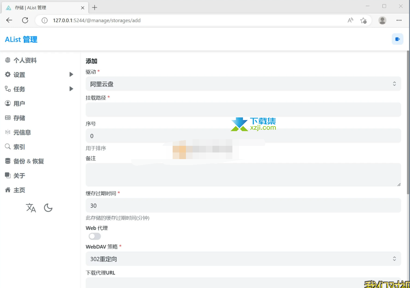Click the 此存储的缓存过期时间(分钟) hint text
The image size is (410, 288).
[x=118, y=218]
